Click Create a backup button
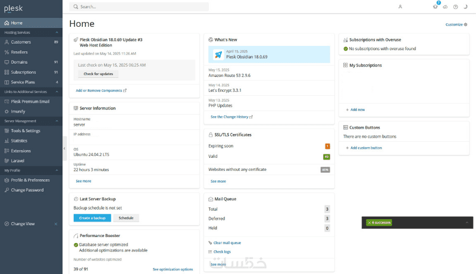Screen dimensions: 476x274 [92, 218]
